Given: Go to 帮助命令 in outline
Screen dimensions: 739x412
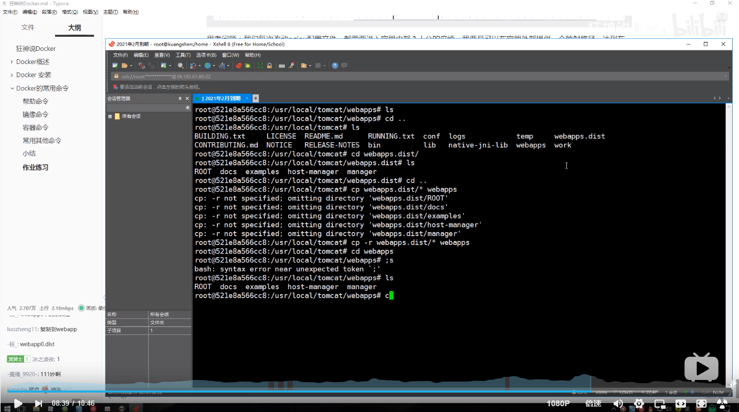Looking at the screenshot, I should [36, 101].
